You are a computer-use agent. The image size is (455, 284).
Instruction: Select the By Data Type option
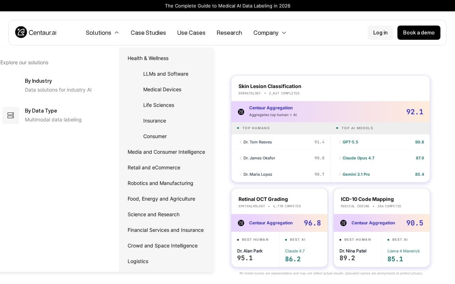53,115
